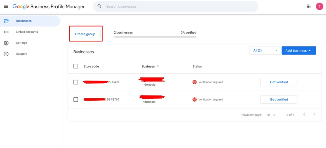The image size is (326, 148).
Task: Click the Create group button
Action: [x=85, y=34]
